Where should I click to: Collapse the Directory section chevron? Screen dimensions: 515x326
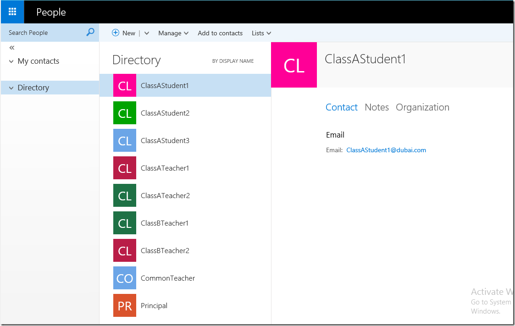pyautogui.click(x=11, y=88)
